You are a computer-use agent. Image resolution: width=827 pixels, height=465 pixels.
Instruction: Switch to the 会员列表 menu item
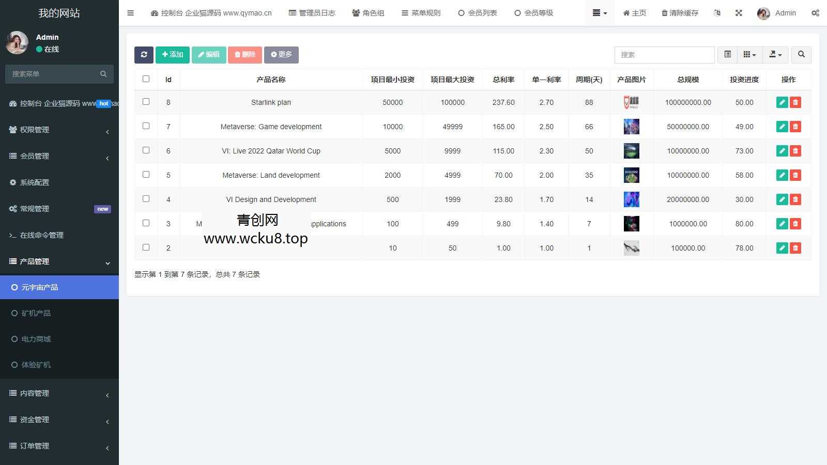(x=478, y=13)
